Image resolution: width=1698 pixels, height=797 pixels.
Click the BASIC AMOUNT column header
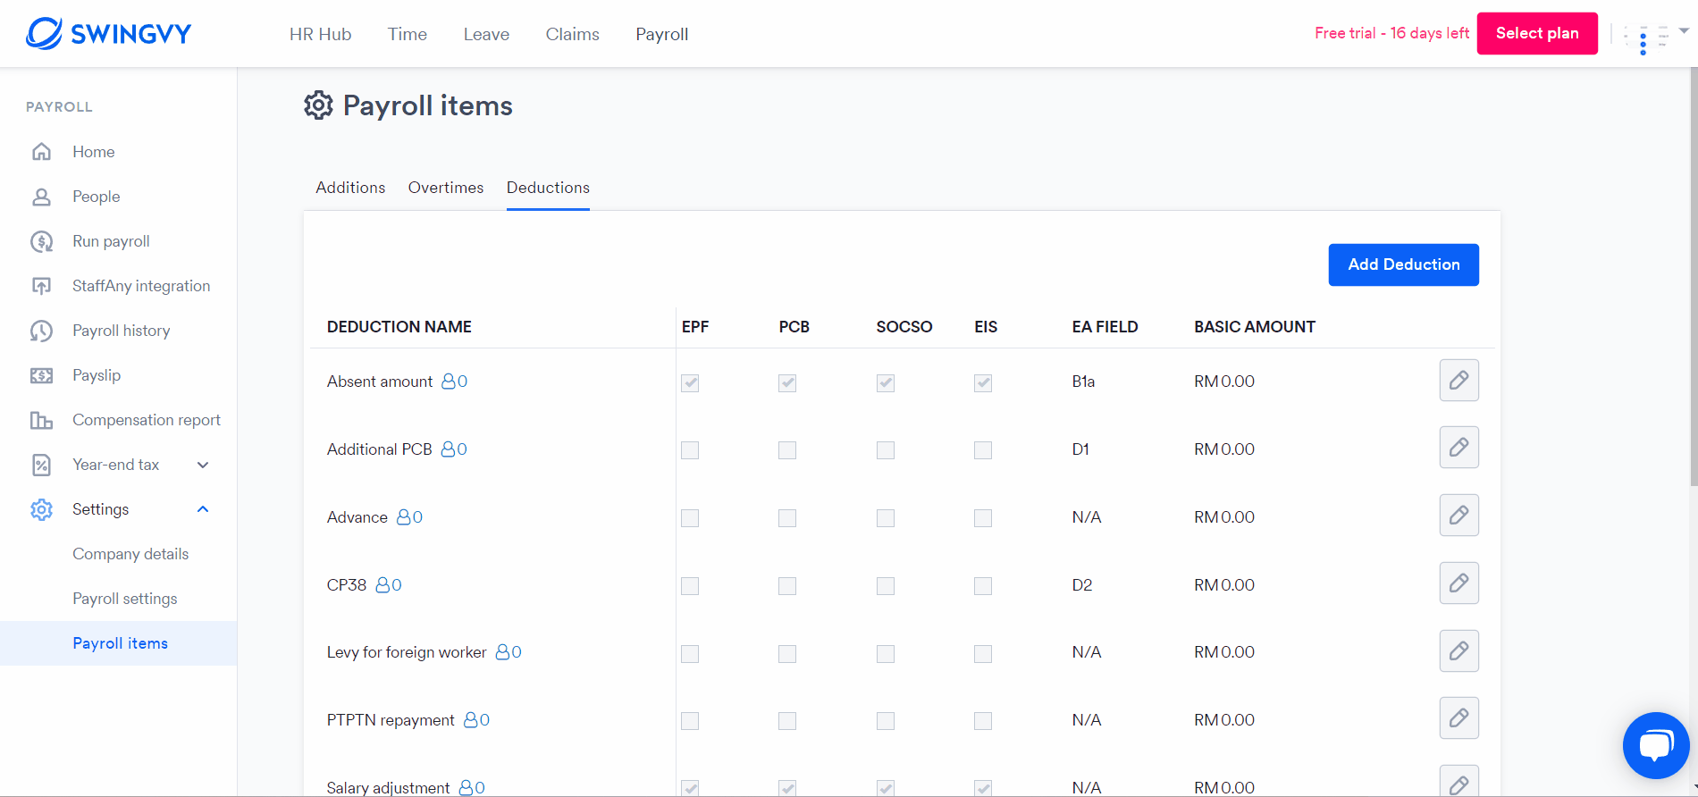click(1255, 327)
